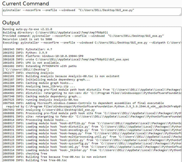Viewport: 182px width, 162px height.
Task: Click the 'Building directory' output line
Action: click(x=55, y=33)
